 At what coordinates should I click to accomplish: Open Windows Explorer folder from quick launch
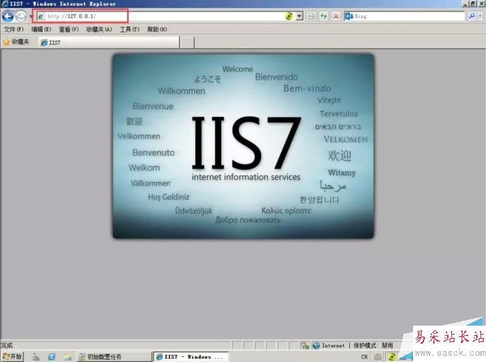(67, 357)
